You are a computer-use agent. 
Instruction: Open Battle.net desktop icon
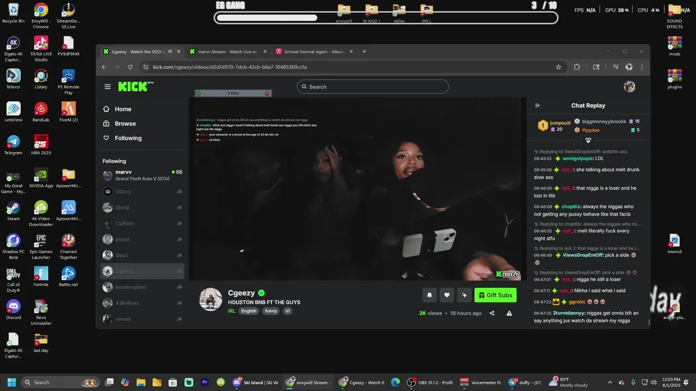(x=69, y=277)
